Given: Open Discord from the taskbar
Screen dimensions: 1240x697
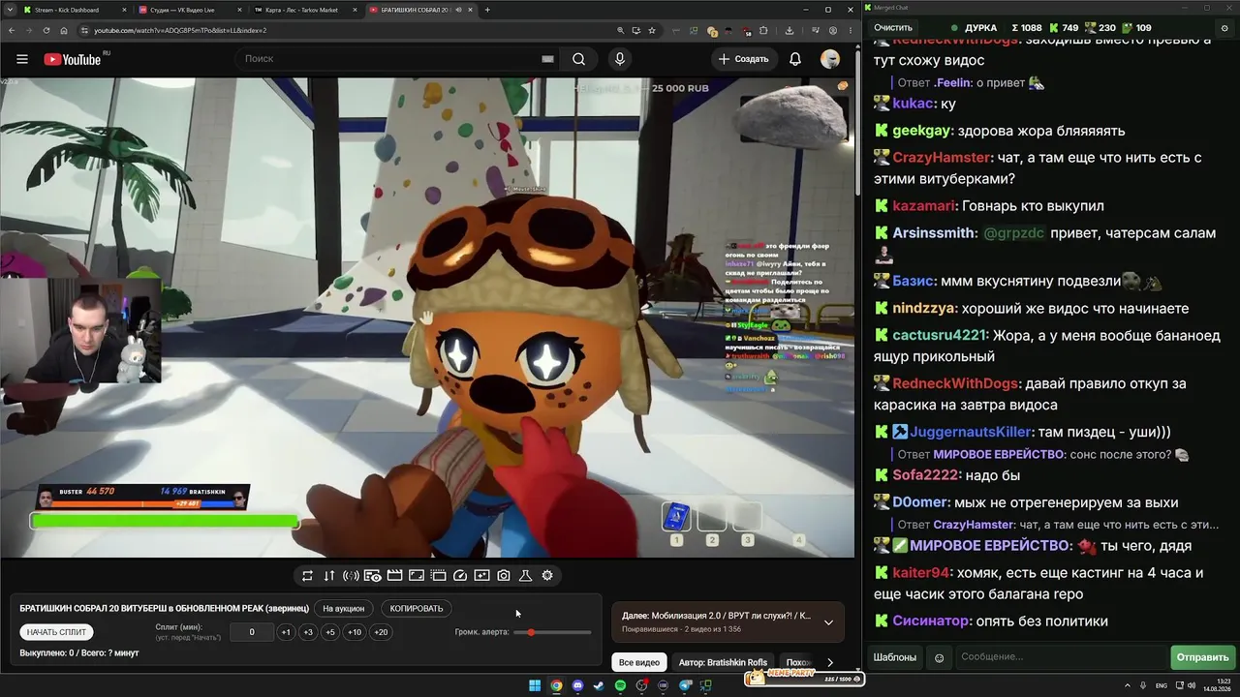Looking at the screenshot, I should (x=578, y=686).
